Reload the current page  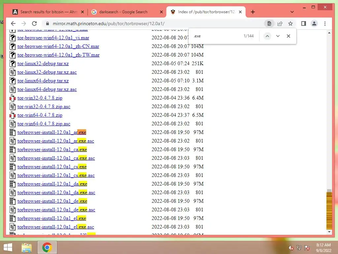coord(34,23)
